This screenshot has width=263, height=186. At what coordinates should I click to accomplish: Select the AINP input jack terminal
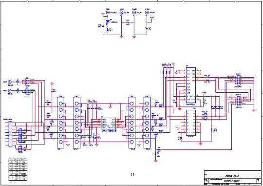[10, 82]
